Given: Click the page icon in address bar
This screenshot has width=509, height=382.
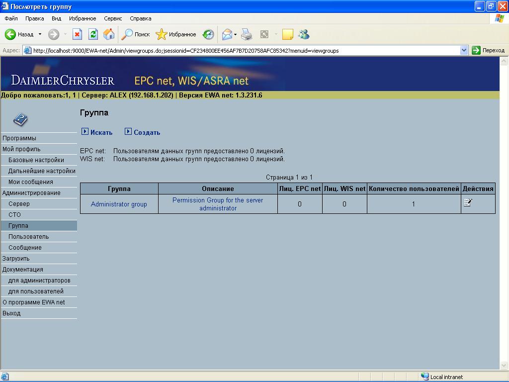Looking at the screenshot, I should click(x=28, y=51).
